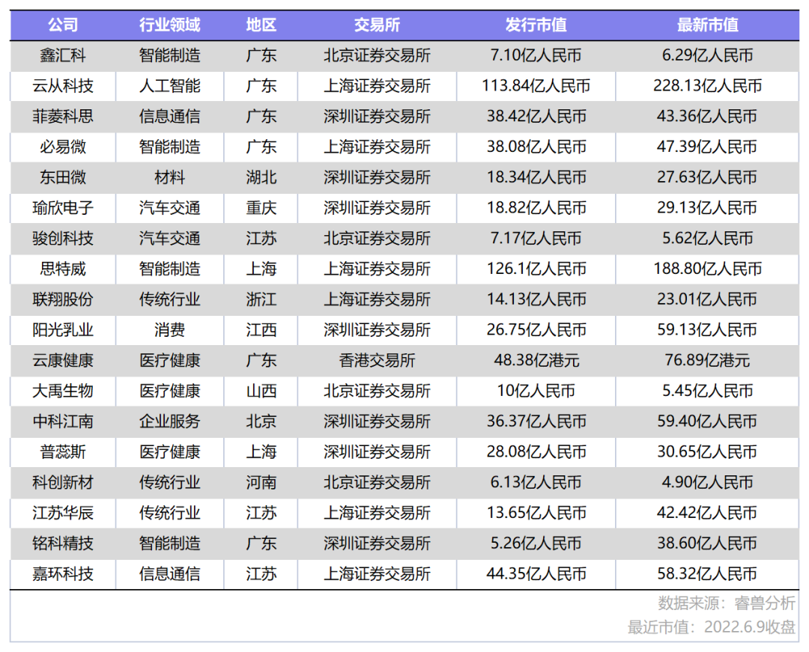Click 传统行业 in the 联翔股份 row

(x=170, y=299)
